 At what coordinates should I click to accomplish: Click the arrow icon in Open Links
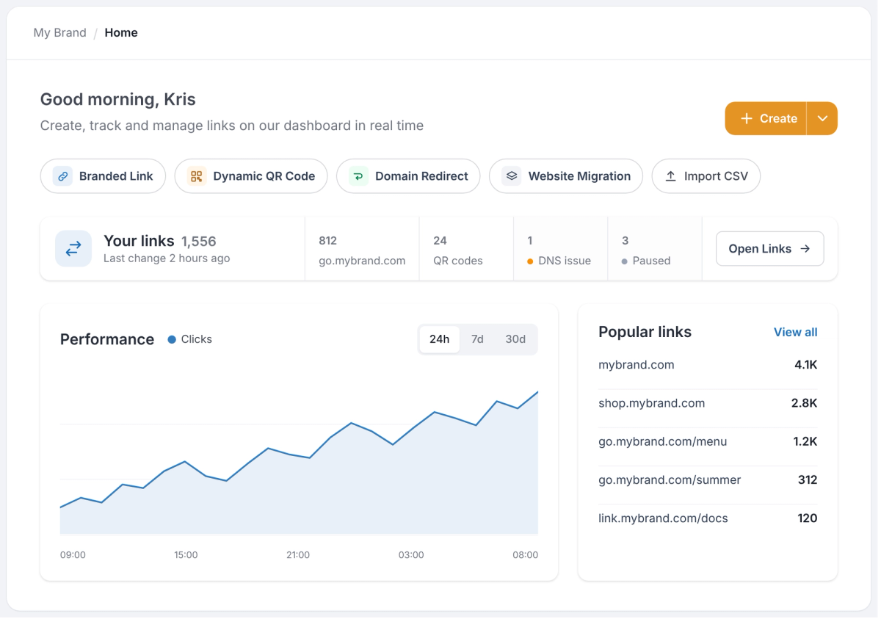pyautogui.click(x=805, y=249)
